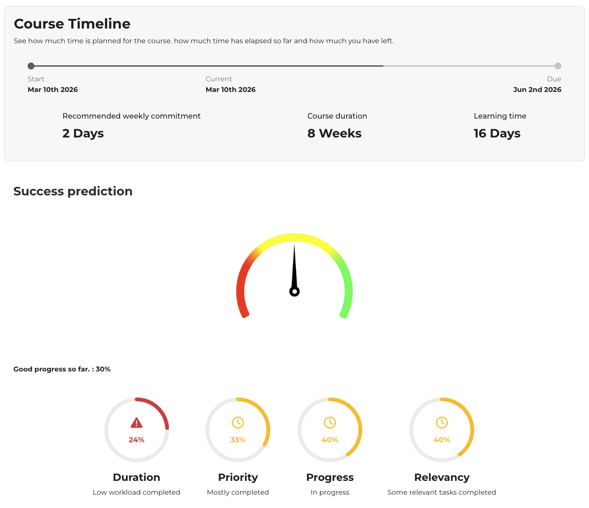Click the Good progress so far 30% text
The image size is (589, 508).
(62, 369)
